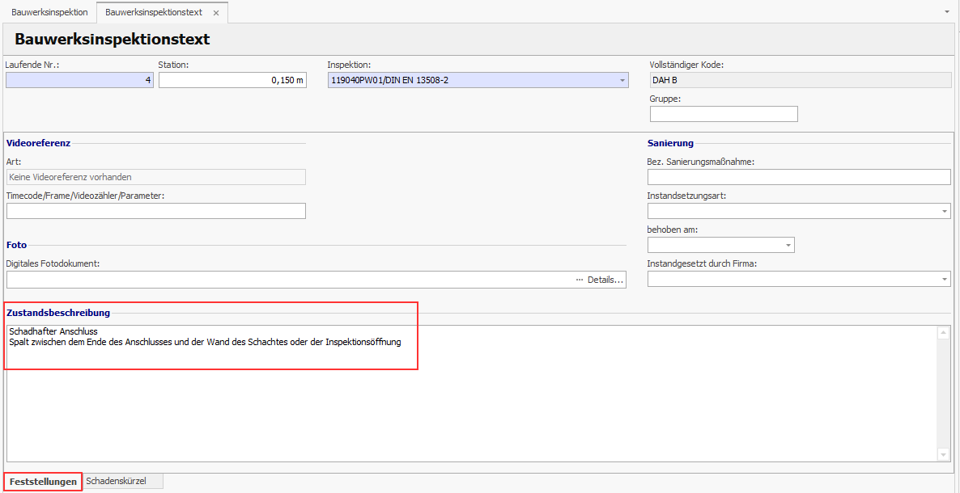Click inside the Zustandsbeschreibung text area
Image resolution: width=960 pixels, height=493 pixels.
(x=469, y=396)
